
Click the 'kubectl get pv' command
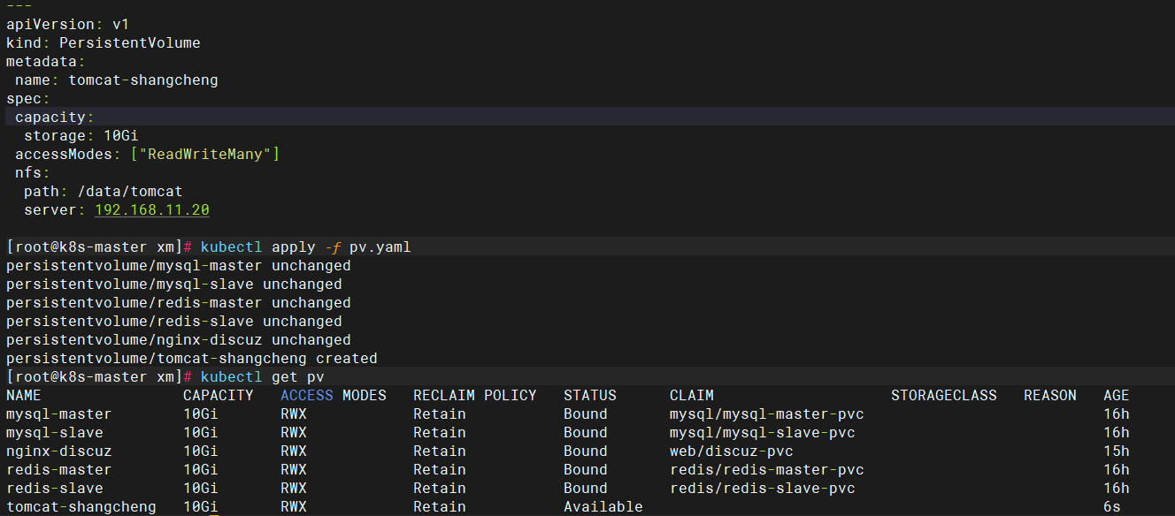pos(262,377)
